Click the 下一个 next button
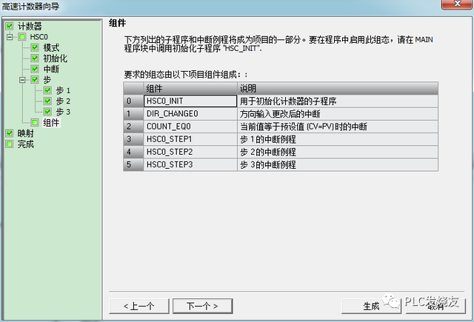 (201, 306)
